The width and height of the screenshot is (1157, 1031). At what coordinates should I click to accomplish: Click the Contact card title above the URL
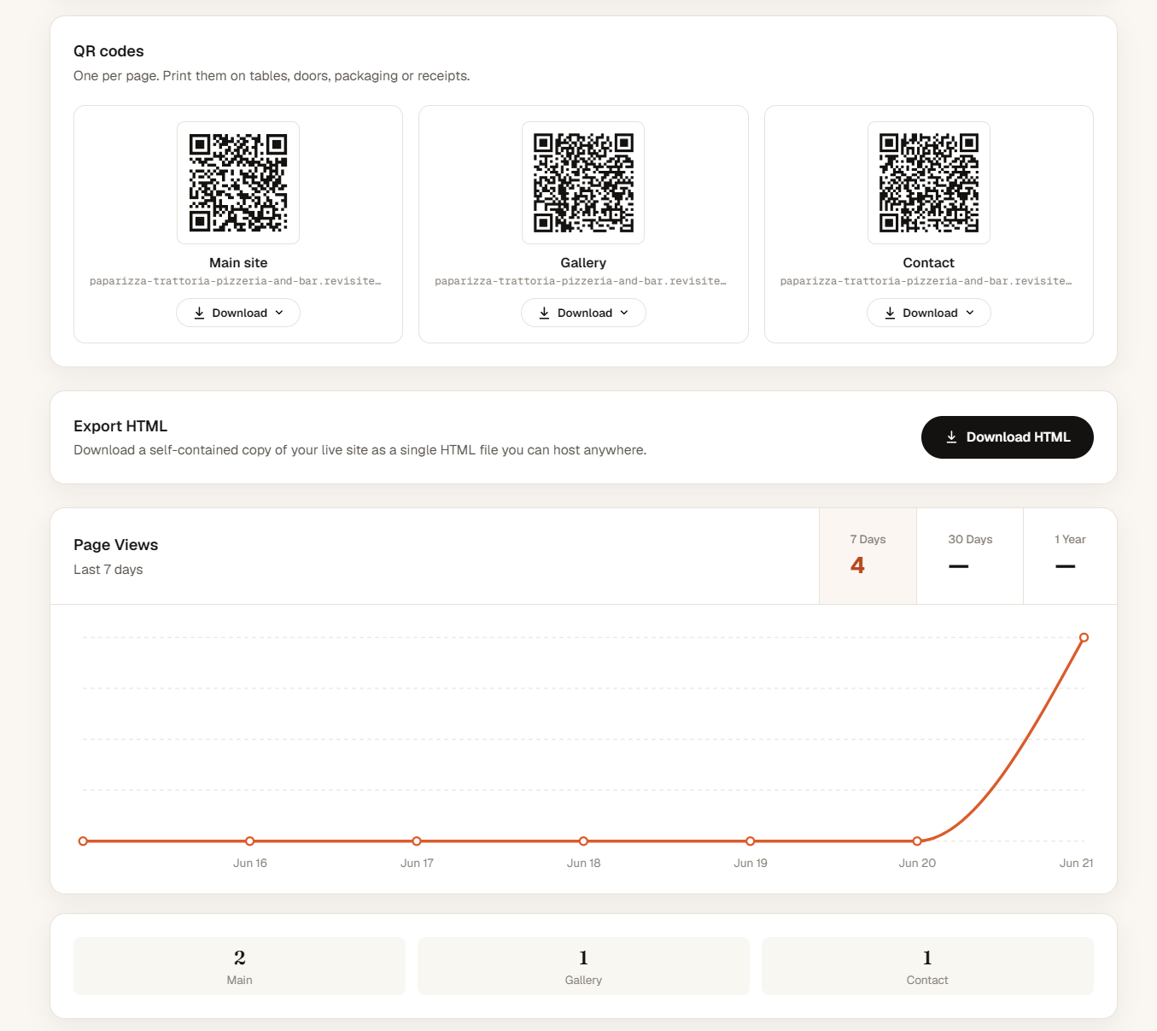coord(929,263)
